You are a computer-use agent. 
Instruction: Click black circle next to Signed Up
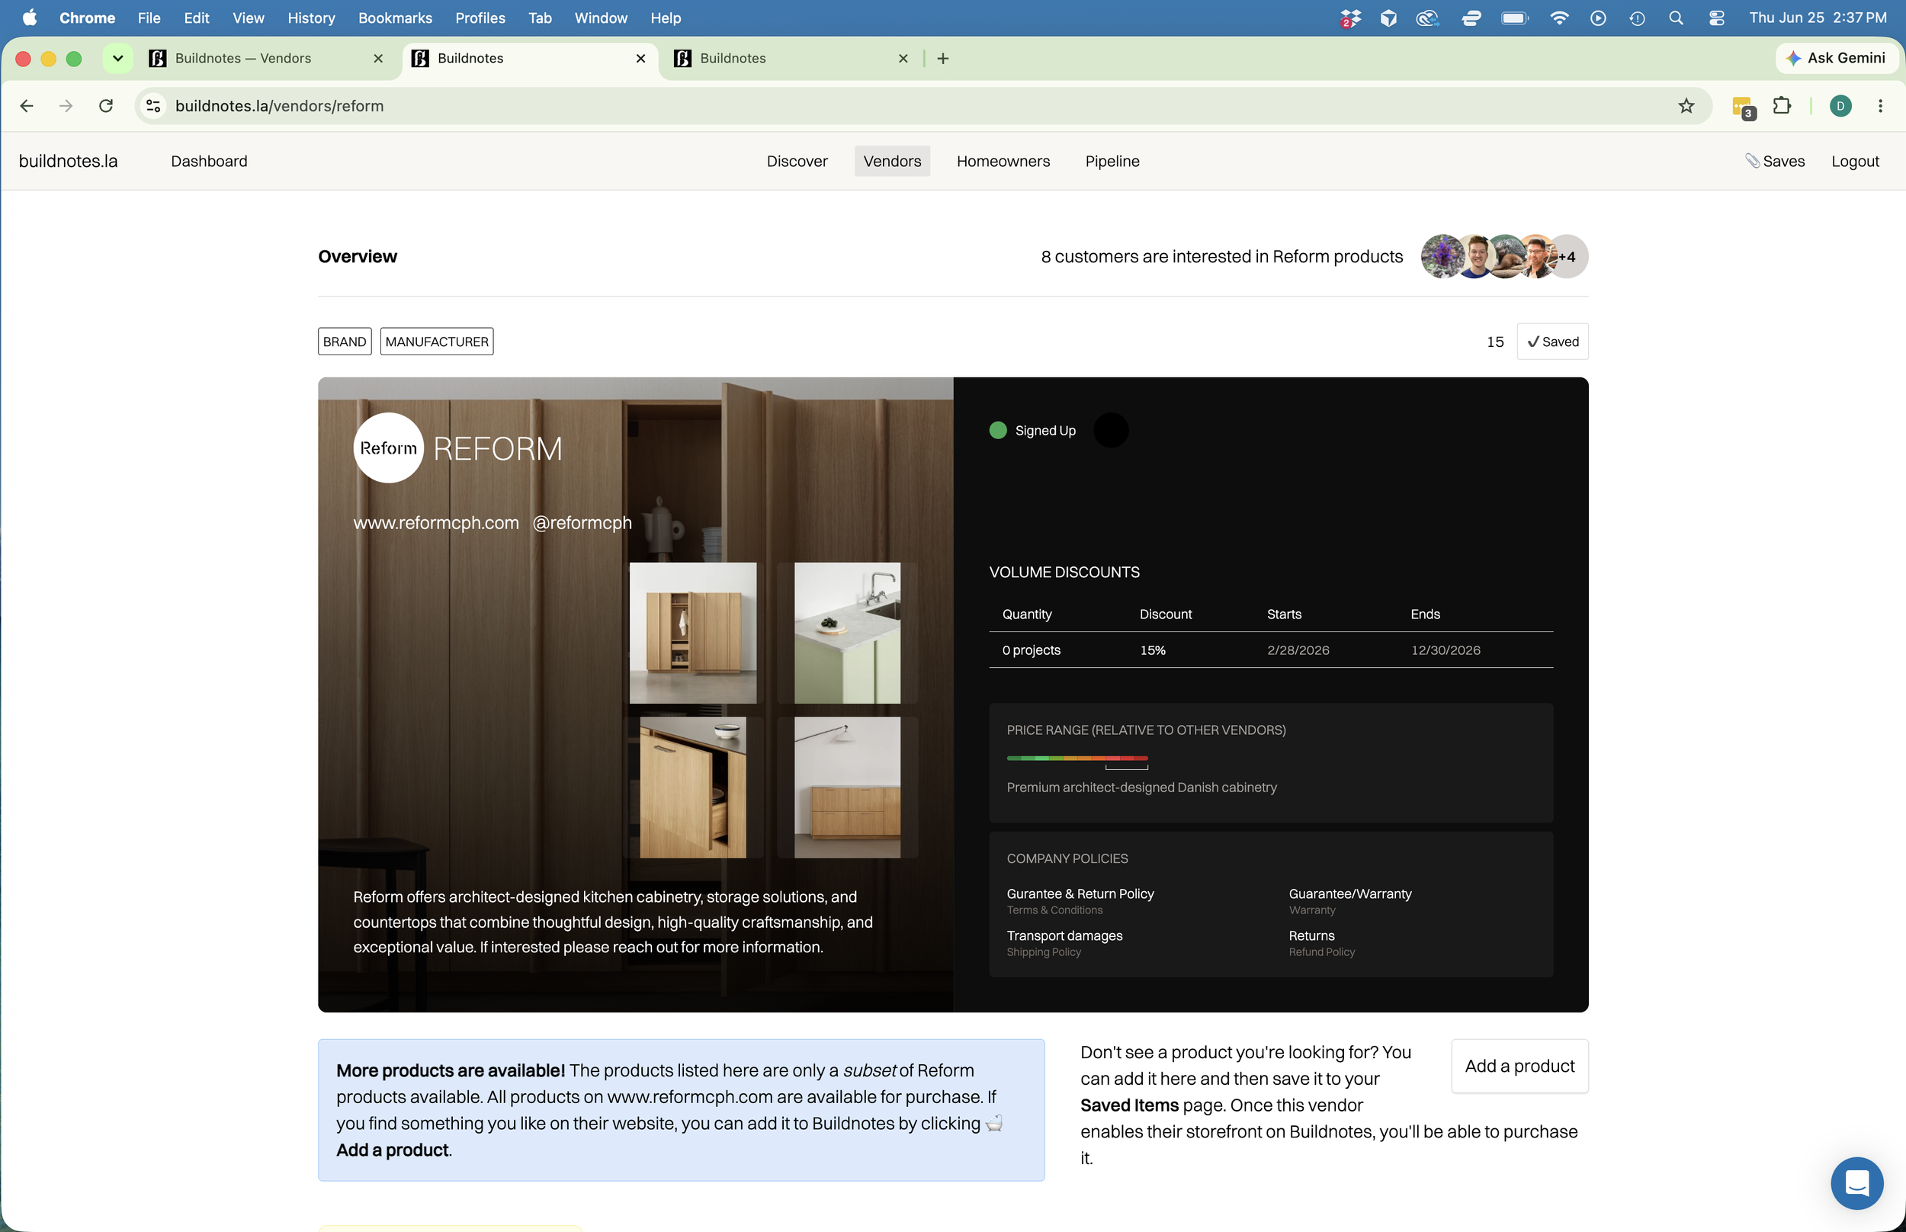click(x=1110, y=431)
